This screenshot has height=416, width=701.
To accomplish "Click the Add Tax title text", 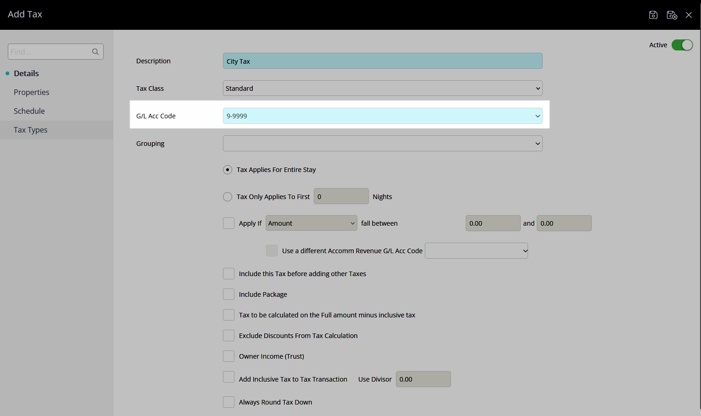I will tap(25, 14).
